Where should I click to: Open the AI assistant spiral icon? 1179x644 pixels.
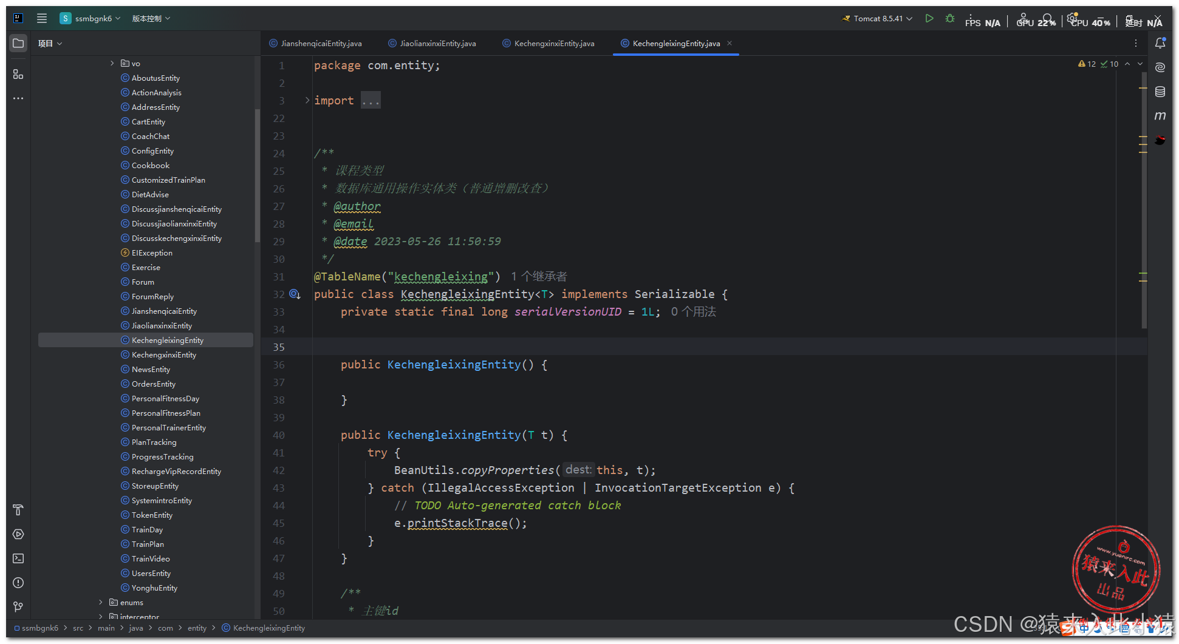click(x=1160, y=67)
